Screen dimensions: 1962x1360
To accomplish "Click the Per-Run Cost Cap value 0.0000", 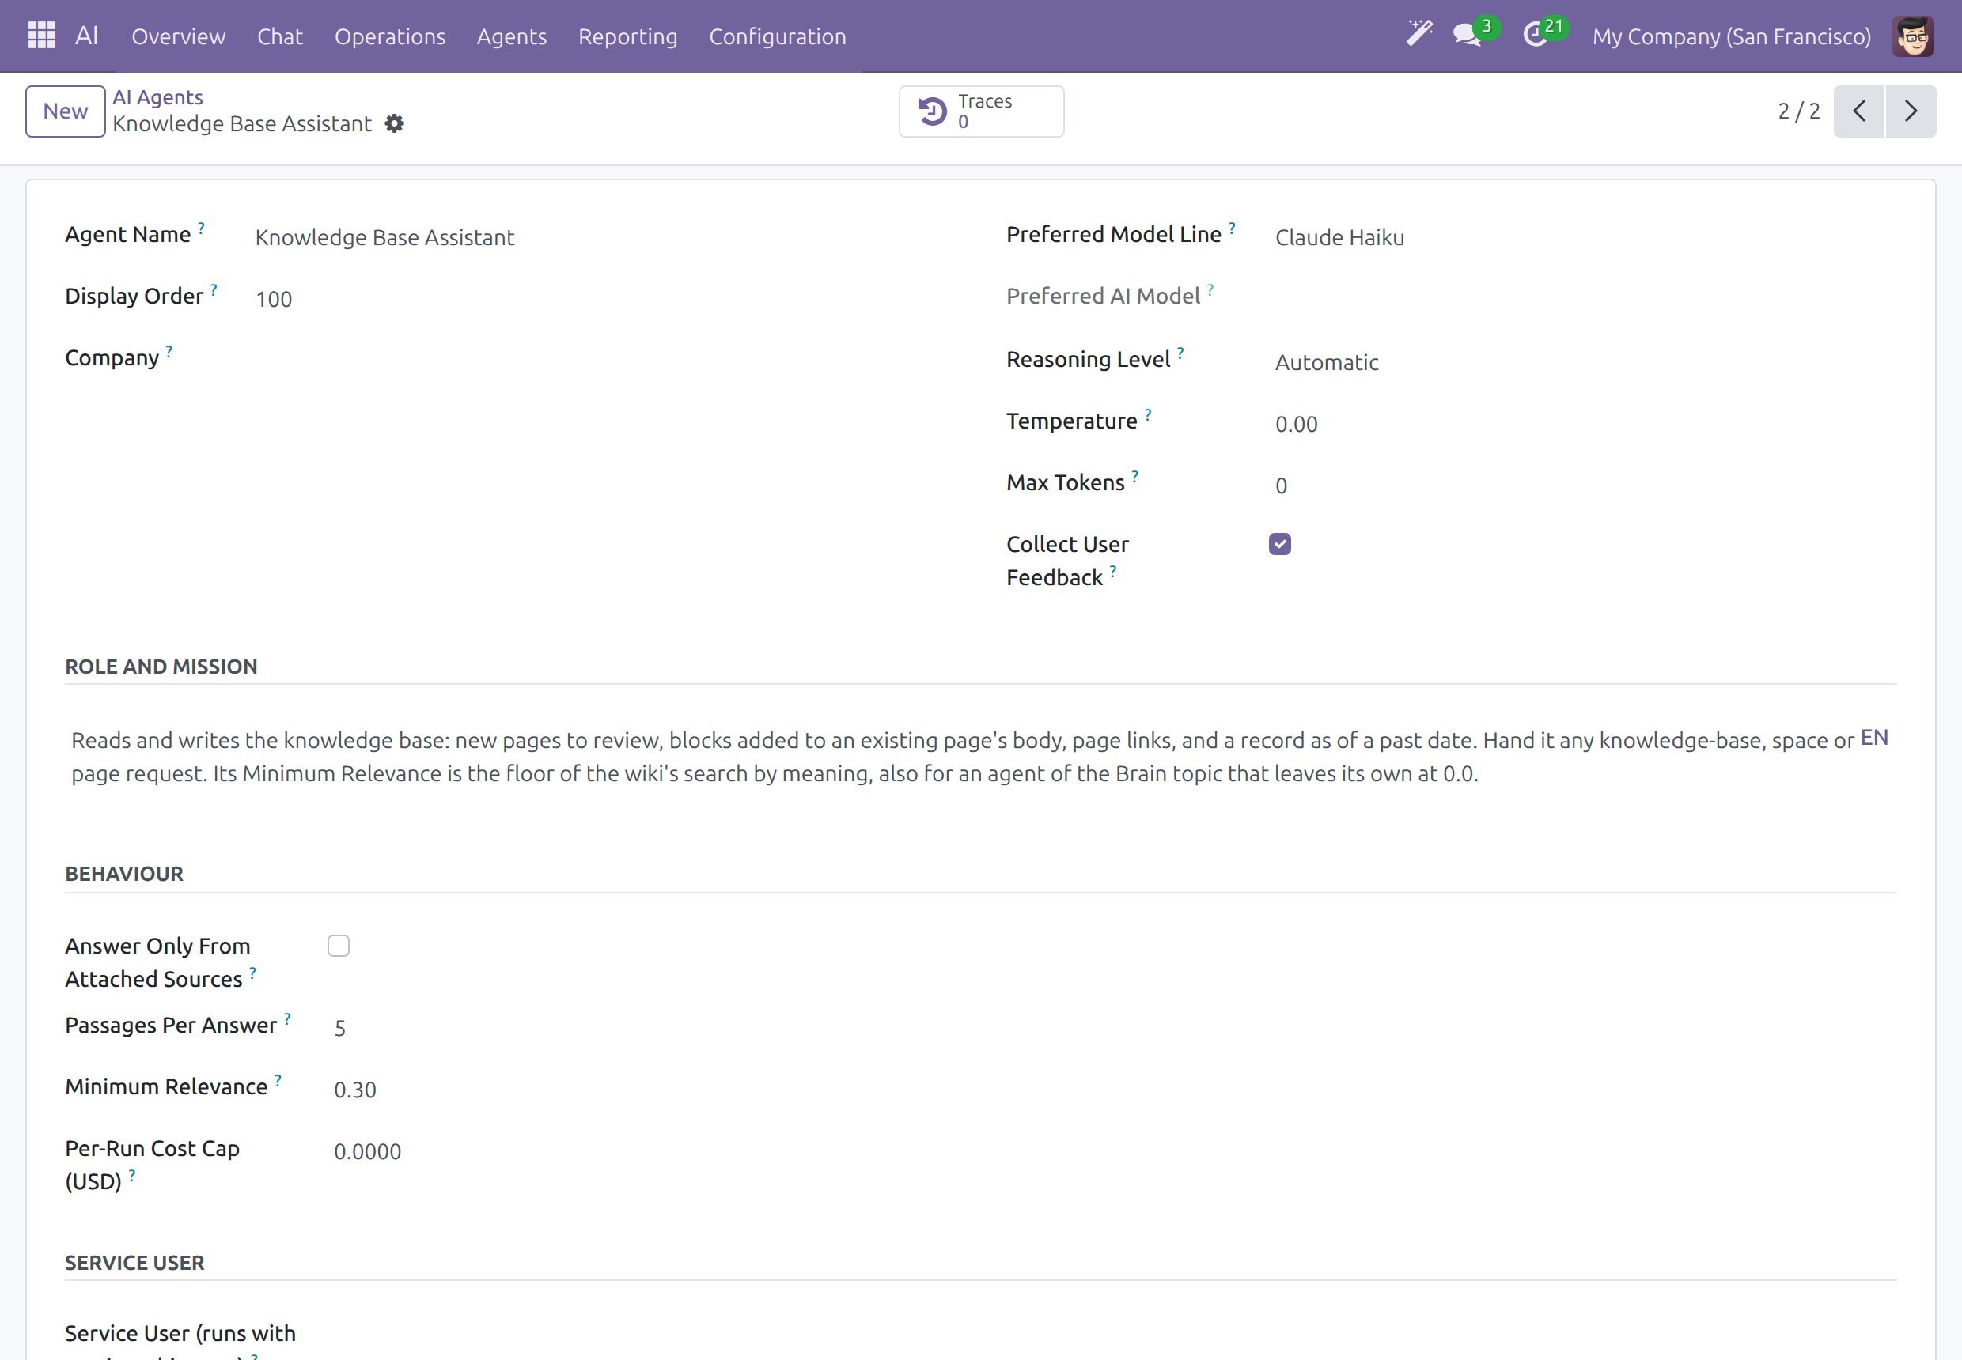I will click(368, 1151).
